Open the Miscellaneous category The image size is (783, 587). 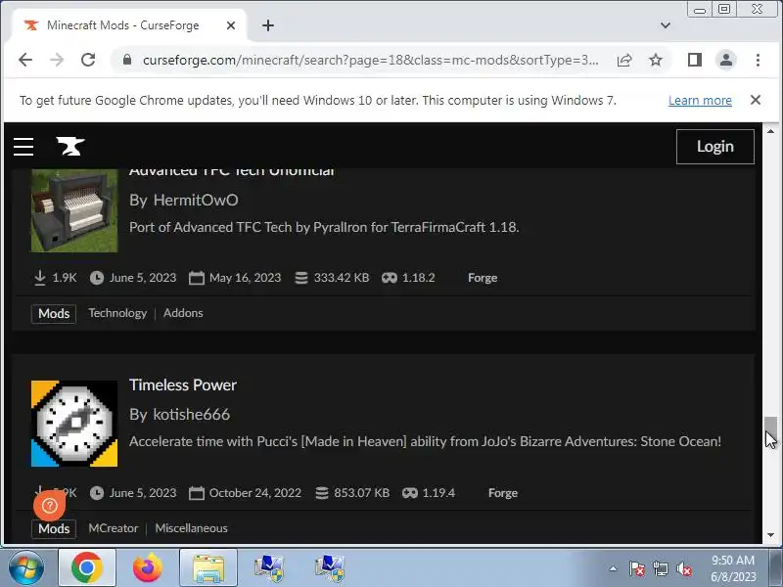click(x=191, y=528)
